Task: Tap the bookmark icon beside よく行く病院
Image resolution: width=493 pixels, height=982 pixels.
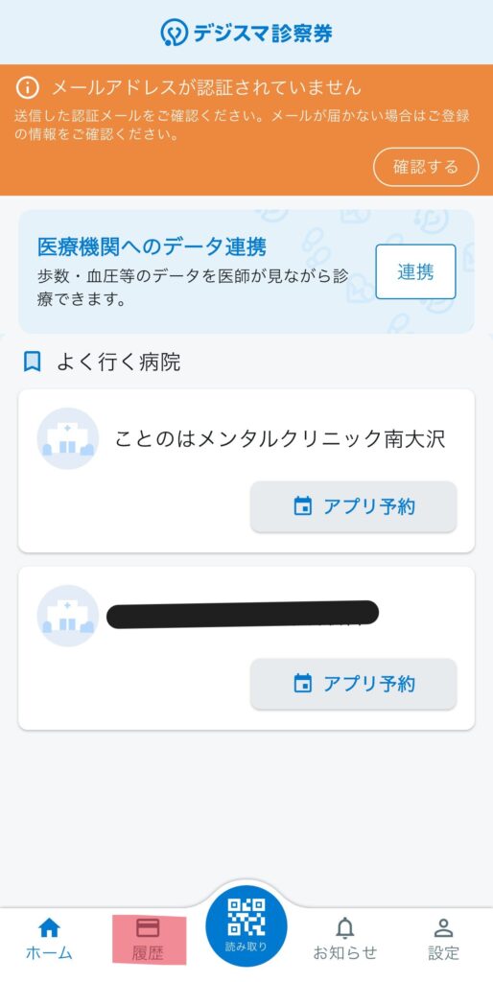Action: tap(32, 362)
